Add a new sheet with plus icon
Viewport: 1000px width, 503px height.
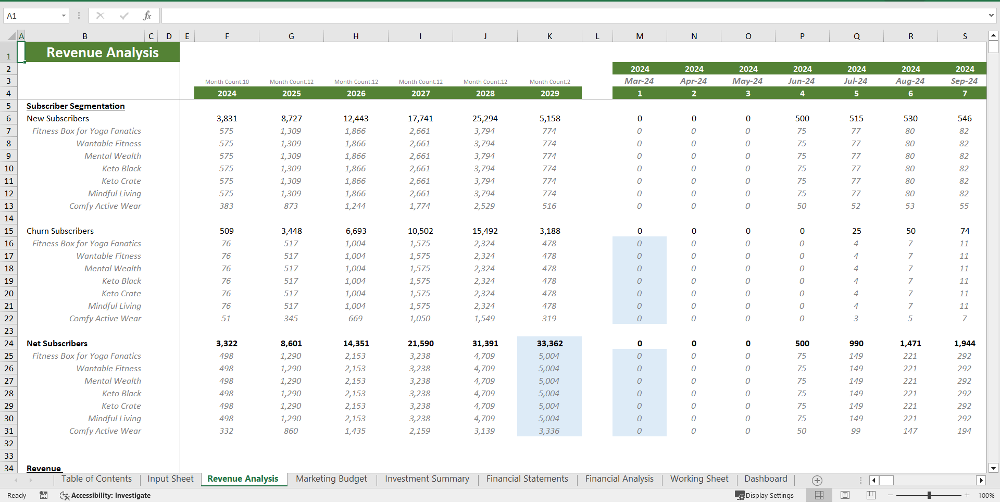(817, 481)
